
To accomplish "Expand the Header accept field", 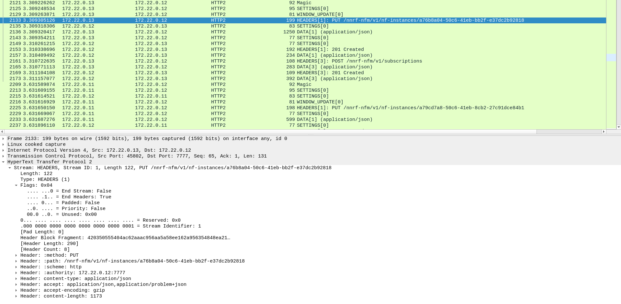I will 16,284.
